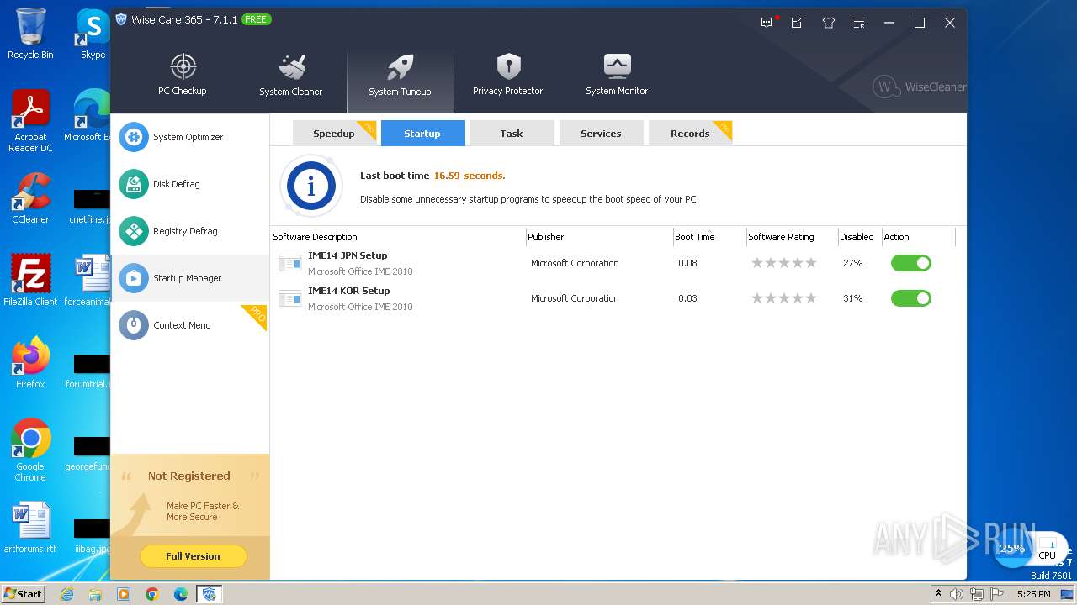The height and width of the screenshot is (605, 1077).
Task: Switch to the Startup tab
Action: [422, 134]
